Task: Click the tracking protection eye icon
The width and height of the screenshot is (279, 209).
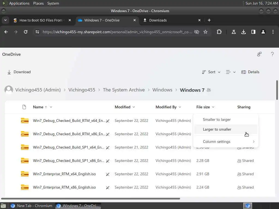Action: (x=197, y=32)
